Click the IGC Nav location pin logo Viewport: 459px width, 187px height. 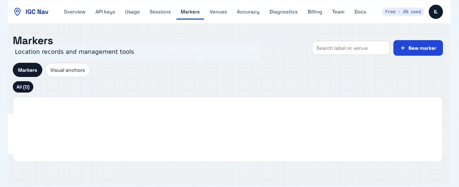[18, 12]
